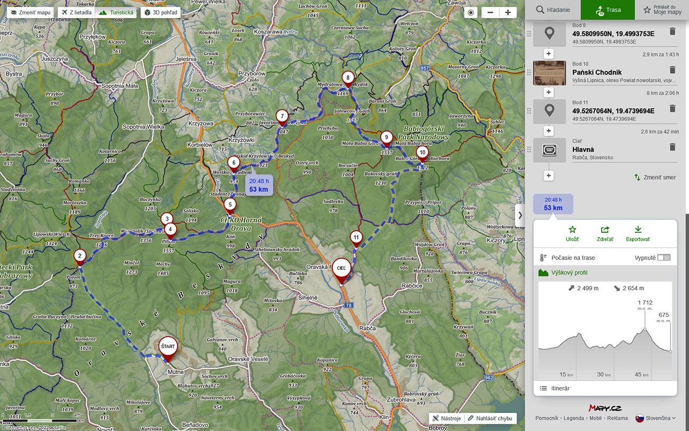Delete waypoint Pański Chodnik with trash icon
The image size is (689, 431).
tap(672, 70)
